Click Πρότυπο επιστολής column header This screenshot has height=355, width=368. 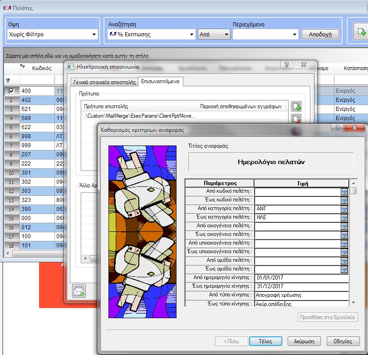139,106
